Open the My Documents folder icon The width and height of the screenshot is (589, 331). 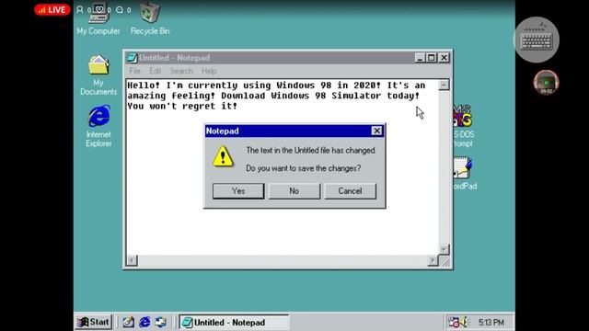tap(98, 74)
